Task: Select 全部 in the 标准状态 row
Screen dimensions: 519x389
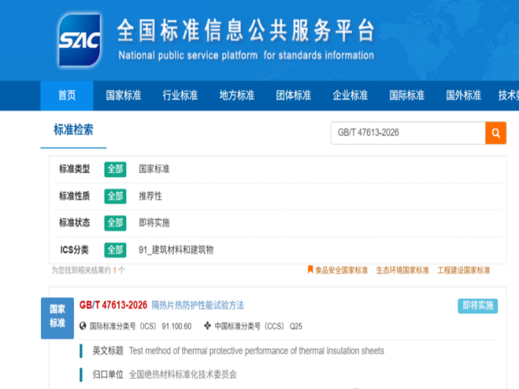Action: click(115, 223)
